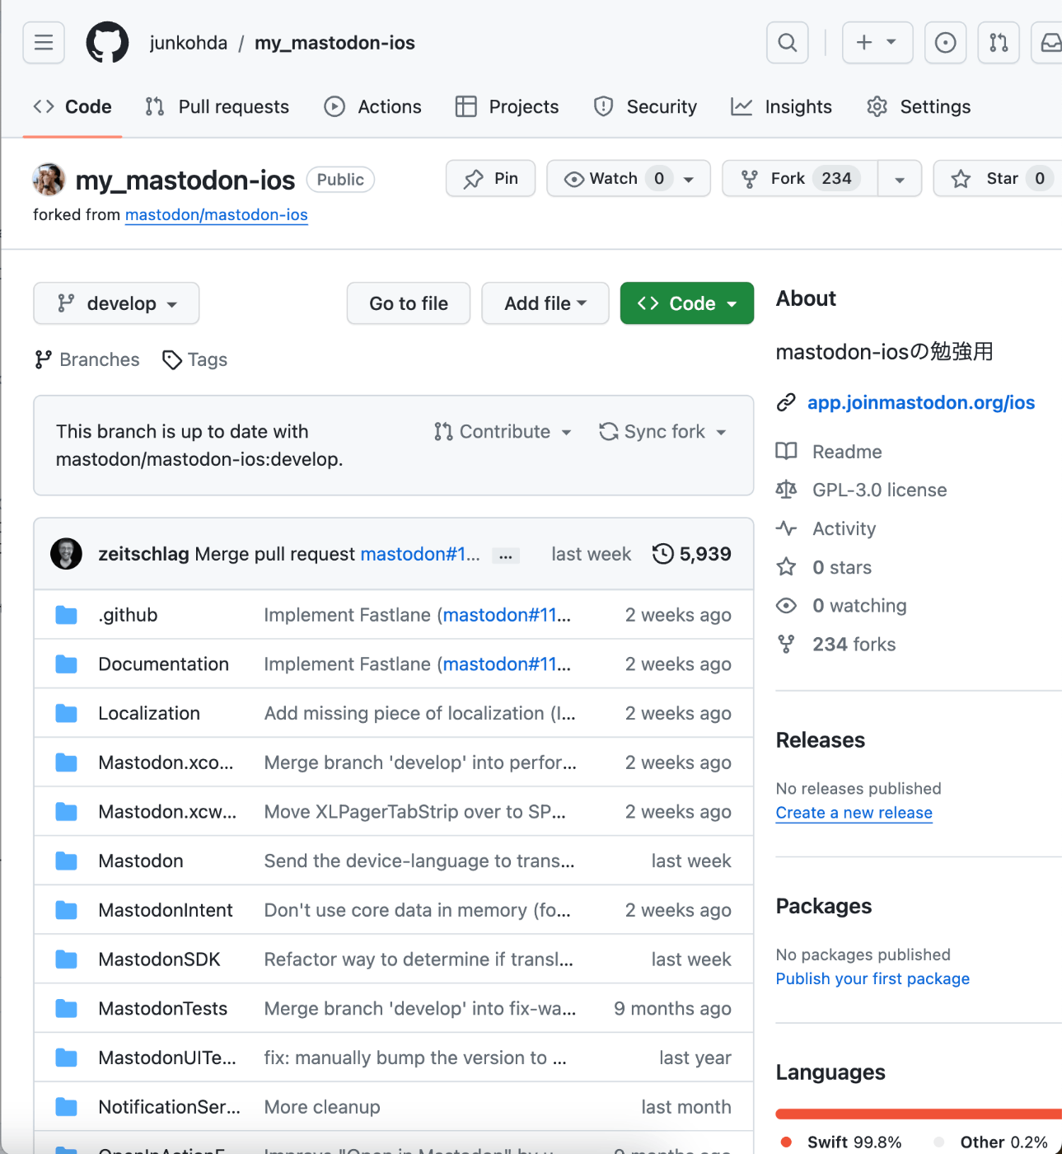This screenshot has height=1154, width=1062.
Task: Open the 5,939 commits history
Action: coord(692,554)
